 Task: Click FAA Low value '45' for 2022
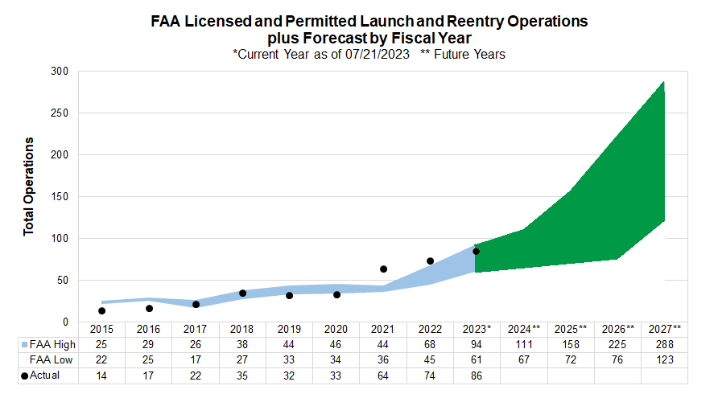430,360
